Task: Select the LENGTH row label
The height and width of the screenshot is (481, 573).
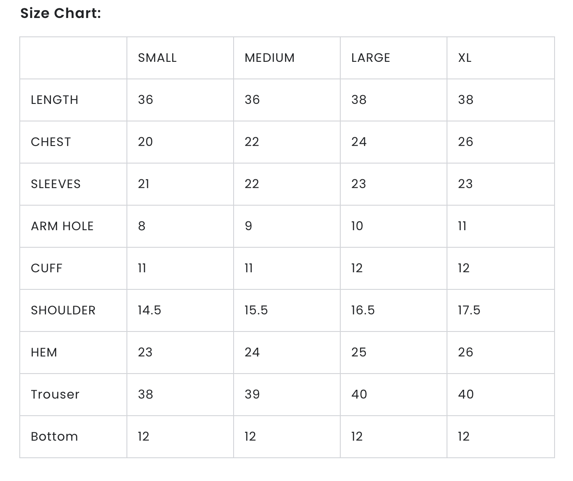Action: pos(54,100)
